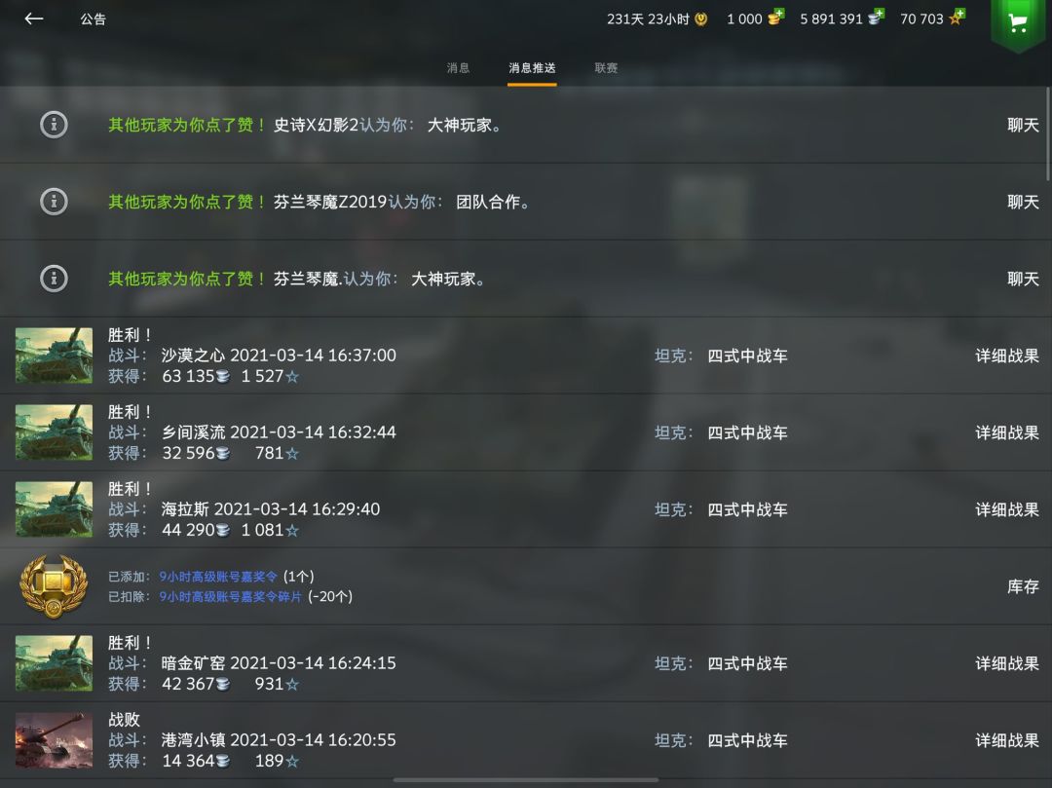Image resolution: width=1052 pixels, height=788 pixels.
Task: Select the 消息推送 tab
Action: [x=532, y=68]
